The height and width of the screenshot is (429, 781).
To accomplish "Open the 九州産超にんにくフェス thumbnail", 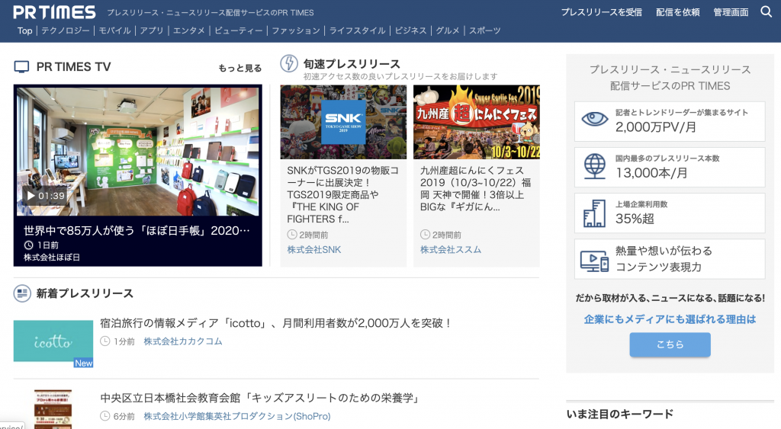I will pos(477,122).
